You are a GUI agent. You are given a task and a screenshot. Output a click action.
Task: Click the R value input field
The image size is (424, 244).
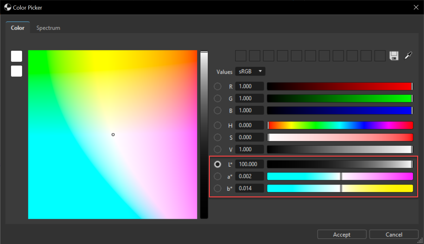(249, 86)
